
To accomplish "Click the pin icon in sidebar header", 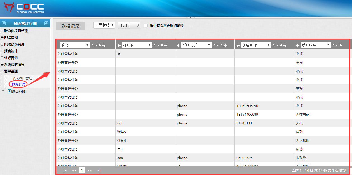I will (x=46, y=23).
